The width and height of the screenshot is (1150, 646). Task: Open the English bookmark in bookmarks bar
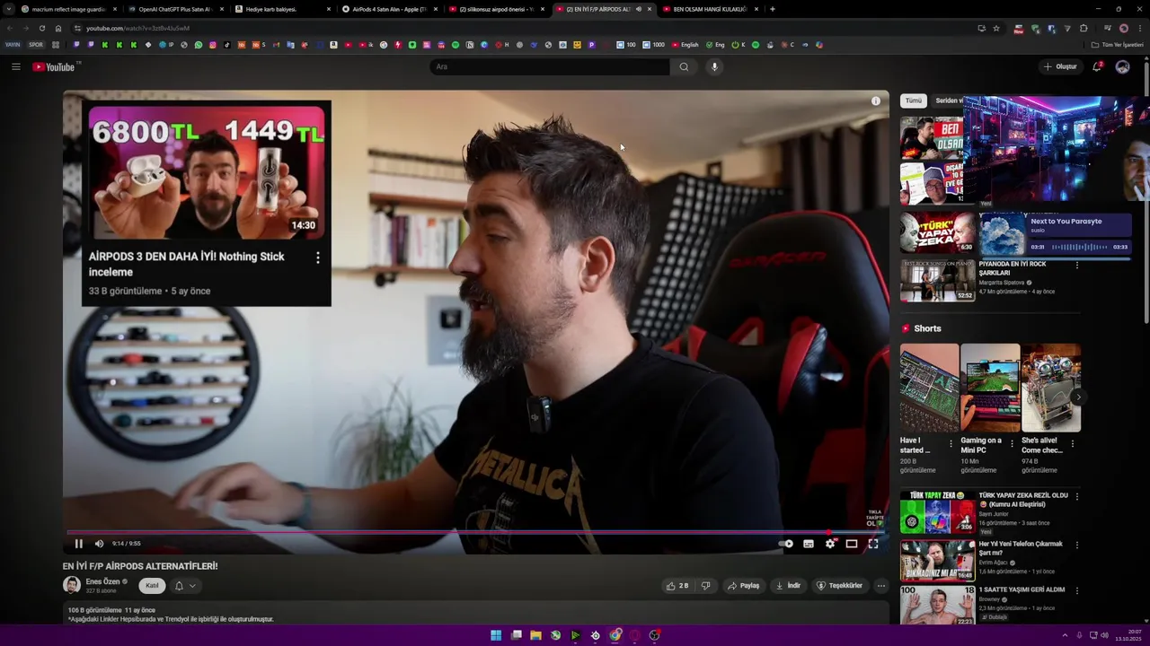click(685, 45)
